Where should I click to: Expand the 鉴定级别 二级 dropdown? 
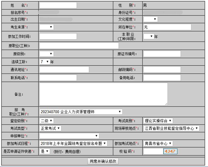click(x=47, y=121)
